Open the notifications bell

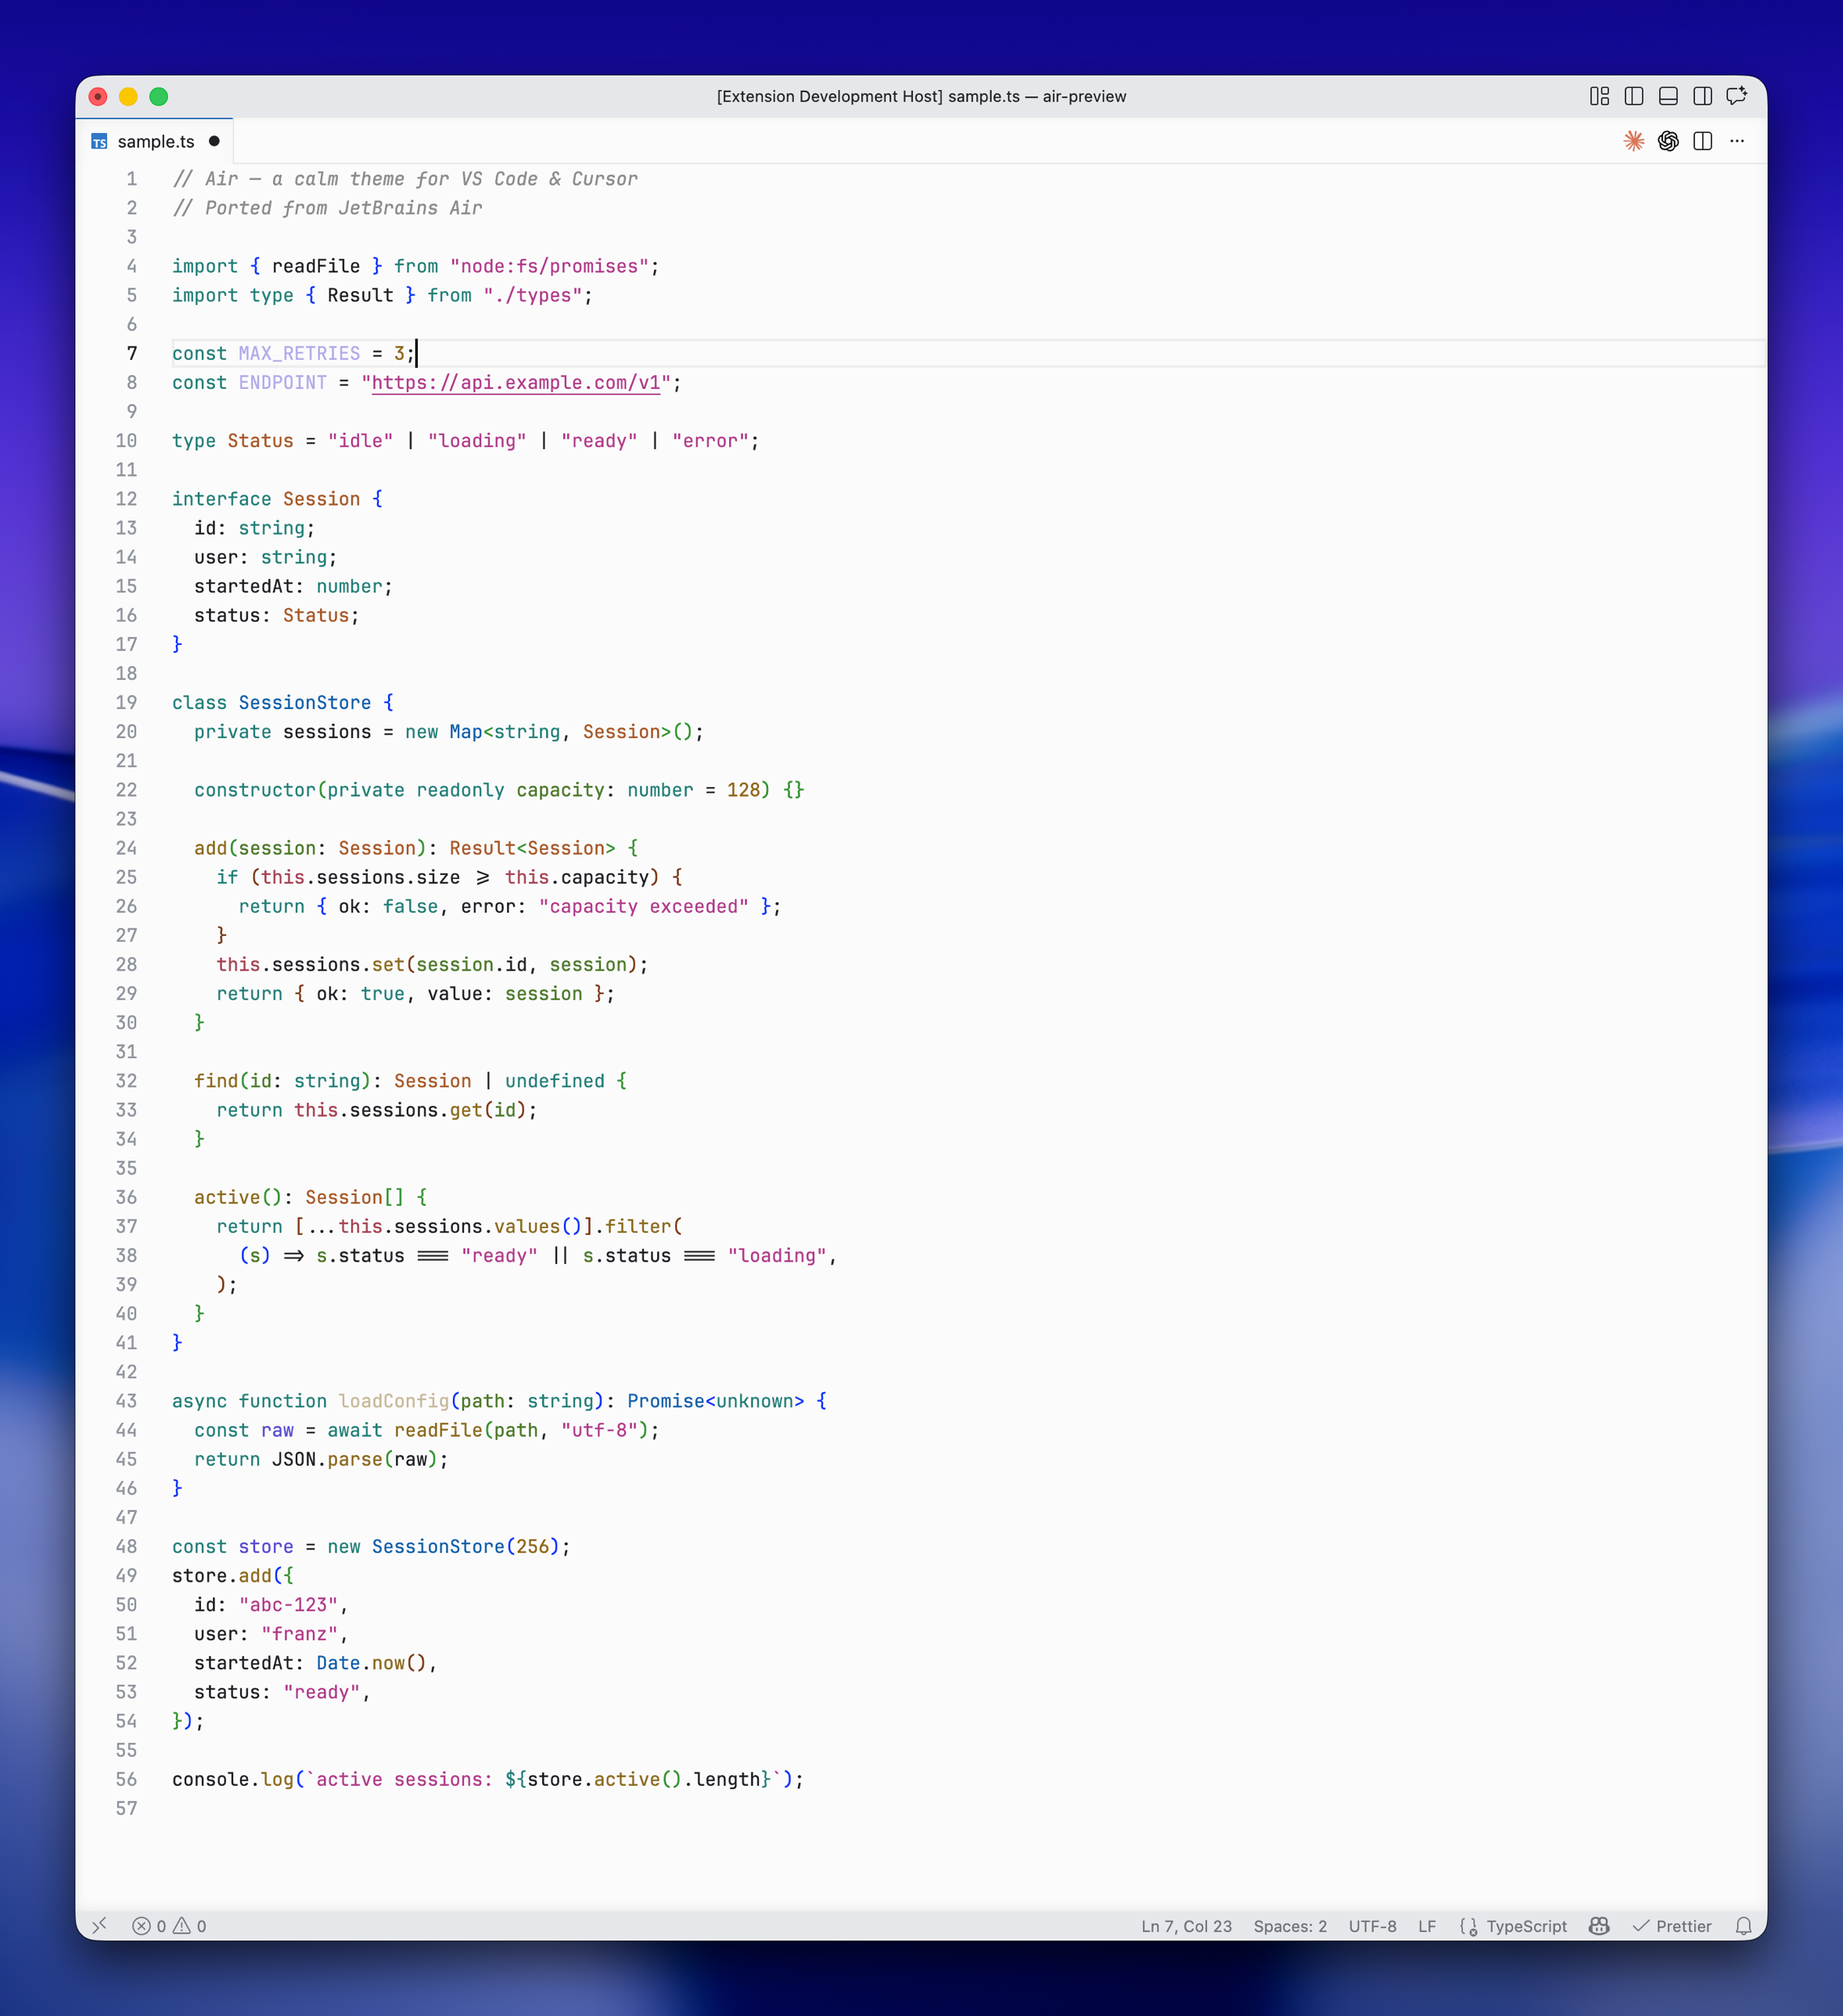click(x=1743, y=1926)
